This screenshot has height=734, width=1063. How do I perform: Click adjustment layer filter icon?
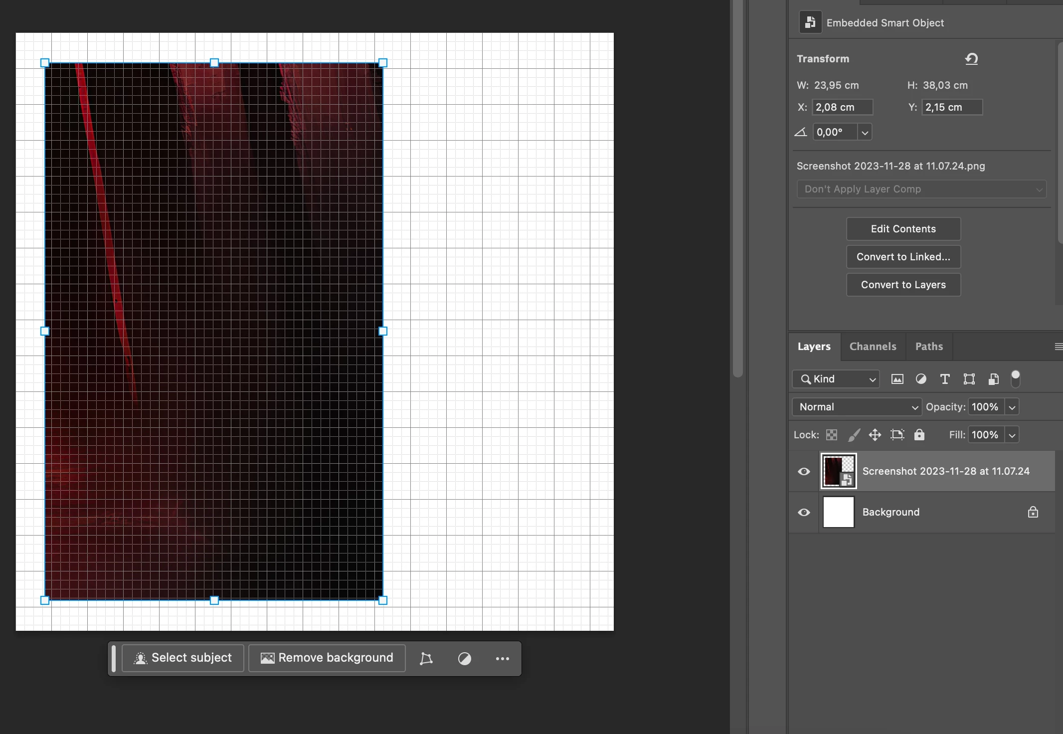921,379
